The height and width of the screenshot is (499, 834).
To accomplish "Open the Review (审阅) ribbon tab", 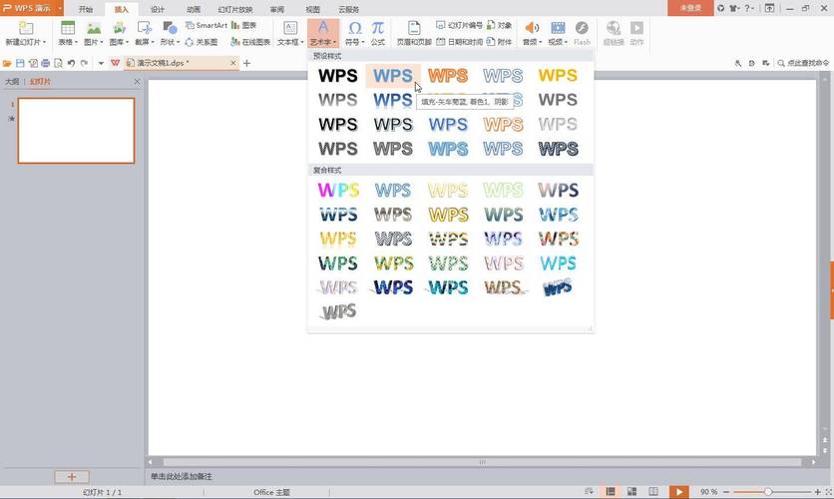I will pos(277,9).
